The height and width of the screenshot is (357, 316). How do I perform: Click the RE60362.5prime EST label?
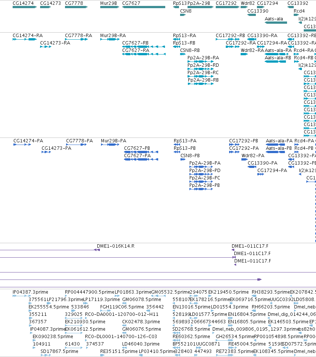[x=191, y=337]
